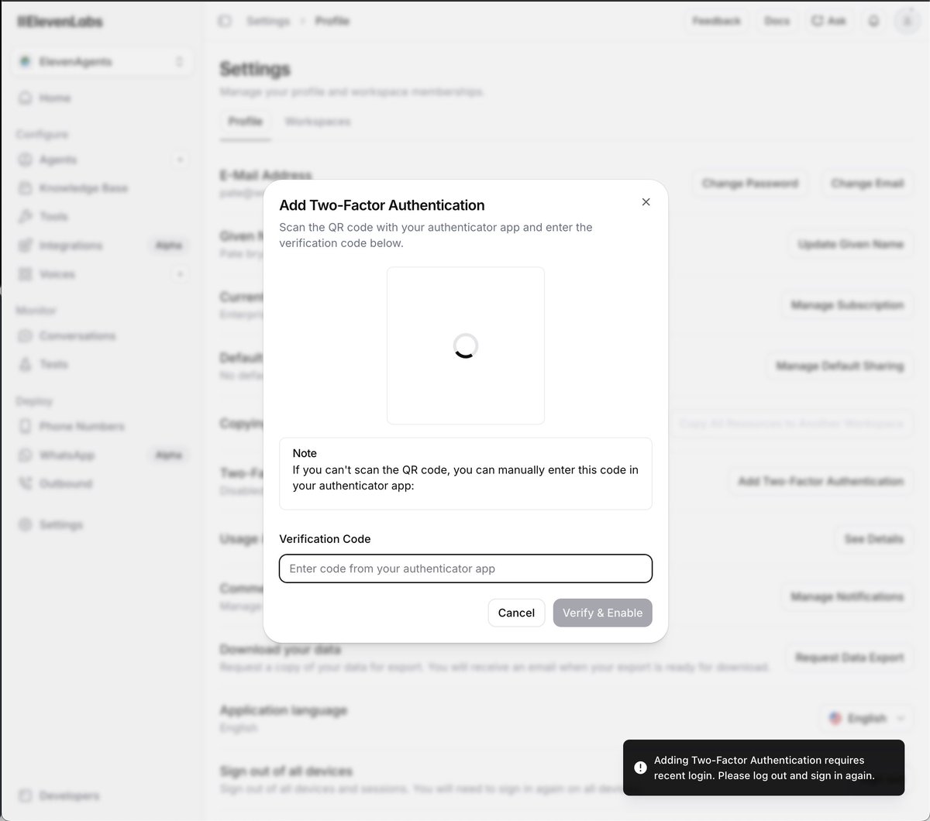Viewport: 930px width, 821px height.
Task: Click the background Add Two-Factor Authentication button
Action: pyautogui.click(x=821, y=481)
